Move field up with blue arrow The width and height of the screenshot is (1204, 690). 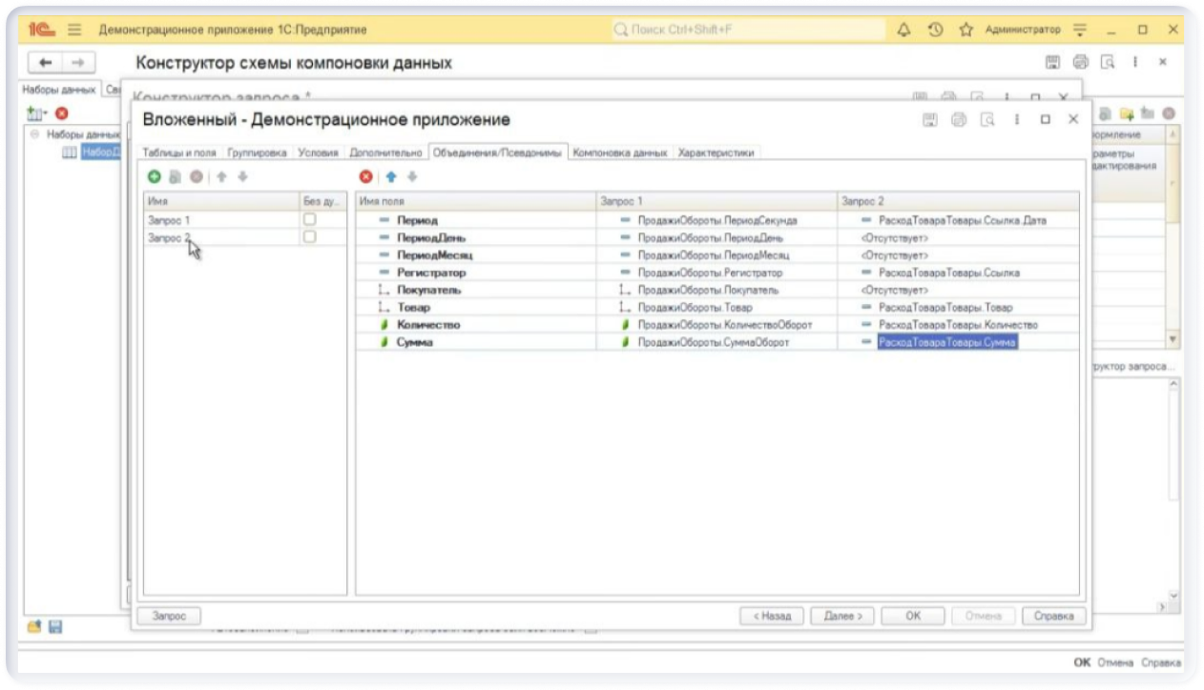click(390, 176)
